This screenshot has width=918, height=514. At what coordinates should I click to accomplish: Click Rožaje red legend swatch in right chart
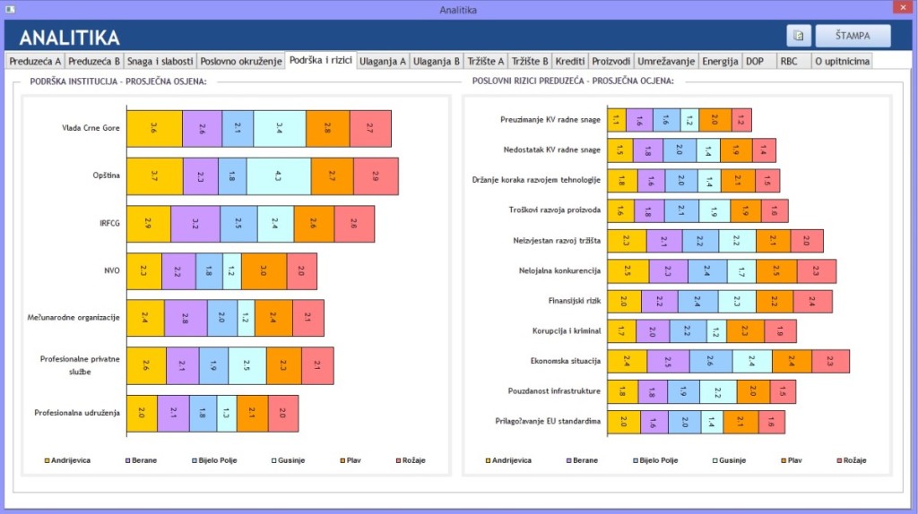(838, 460)
